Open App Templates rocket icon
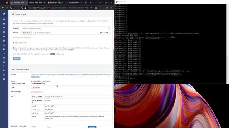Viewport: 229px width, 128px height. (x=4, y=28)
